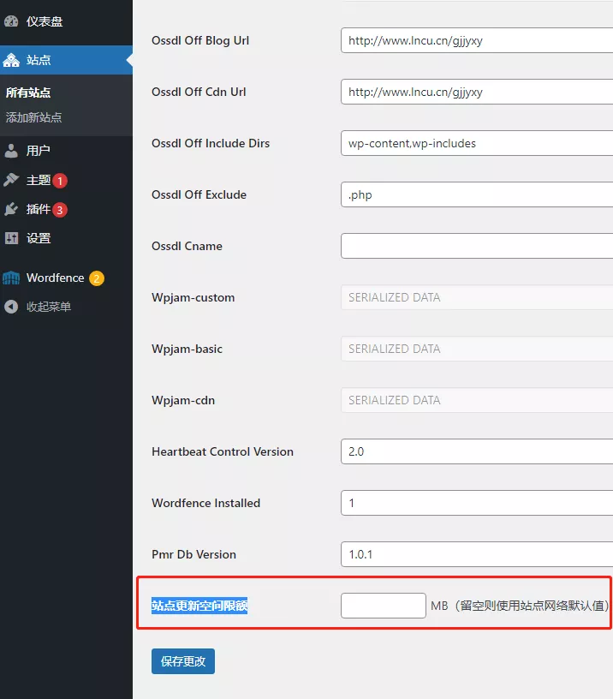The width and height of the screenshot is (613, 699).
Task: Focus the Ossdl Off Cdn Url field
Action: [477, 92]
